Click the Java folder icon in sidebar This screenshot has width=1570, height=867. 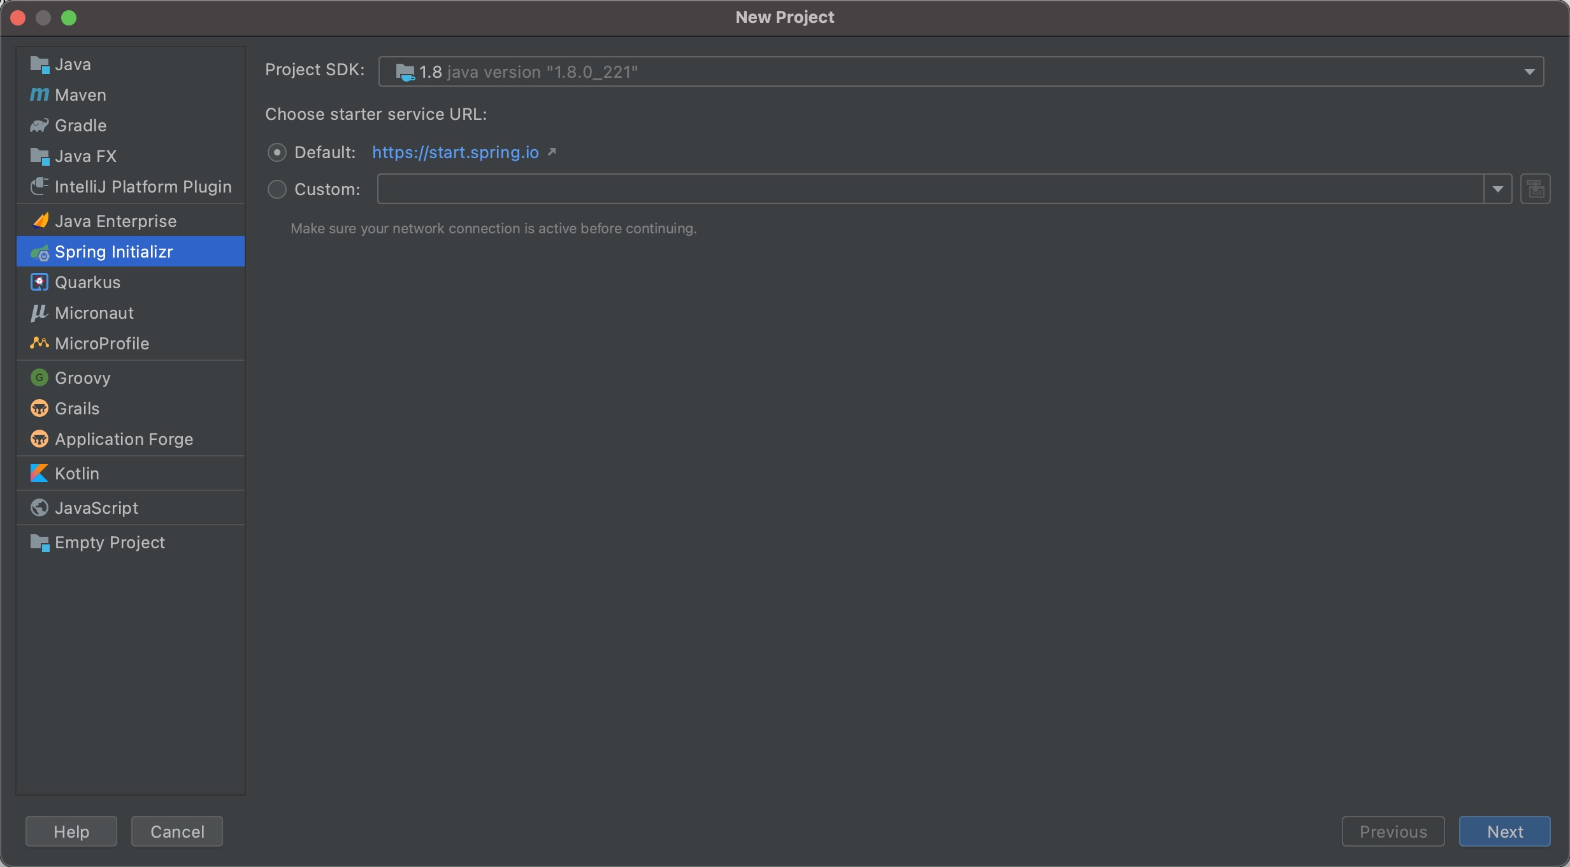point(40,64)
